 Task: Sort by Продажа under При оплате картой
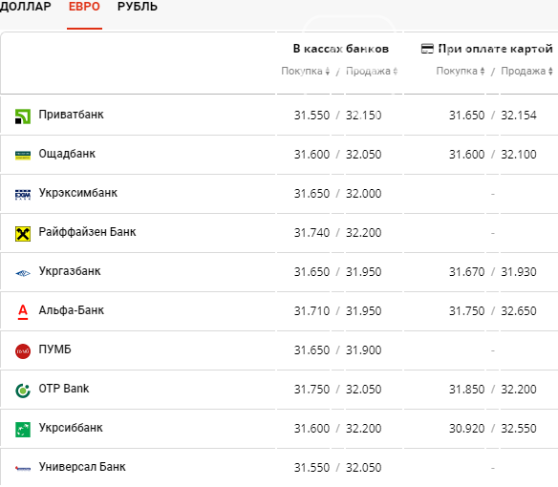point(526,72)
